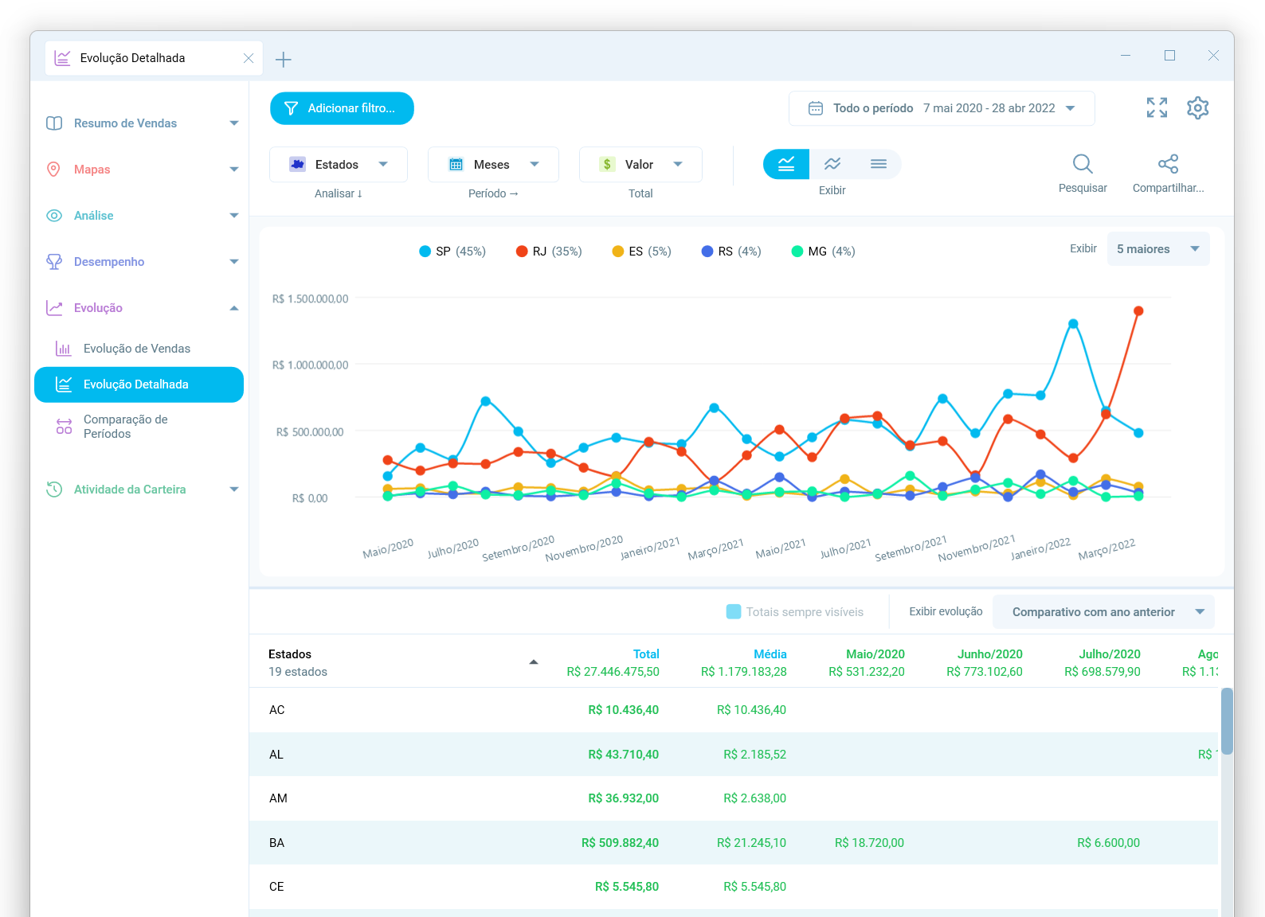Screen dimensions: 1265x917
Task: Switch to the overlapping lines display mode
Action: tap(832, 164)
